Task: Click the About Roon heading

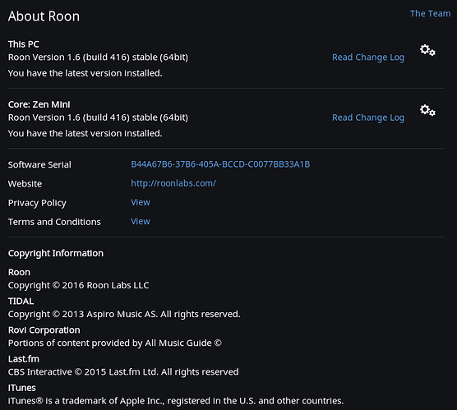Action: coord(44,16)
